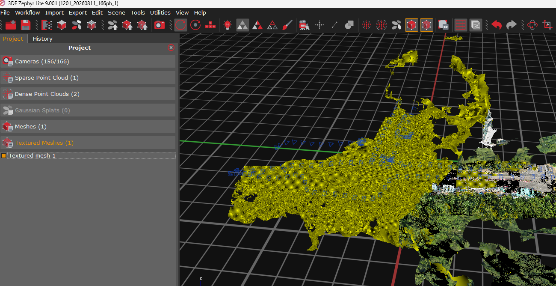Expand the Meshes (1) section
Viewport: 556px width, 286px height.
[88, 126]
